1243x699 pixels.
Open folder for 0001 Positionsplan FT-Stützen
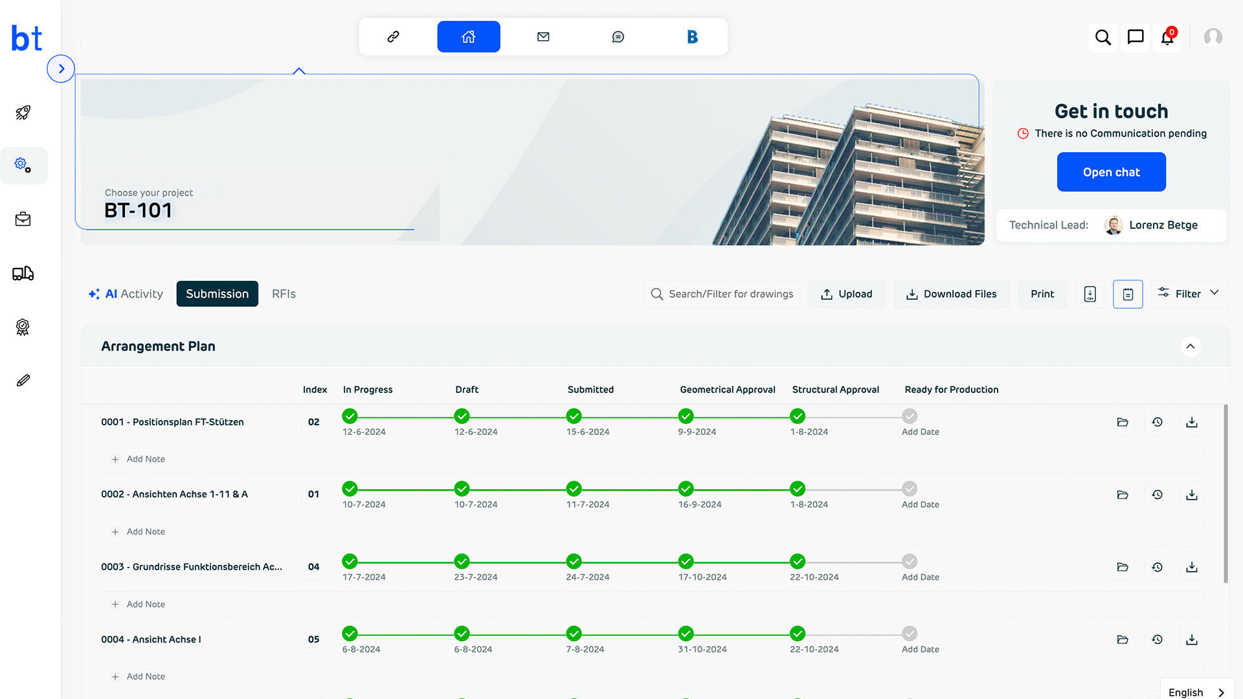(x=1123, y=422)
